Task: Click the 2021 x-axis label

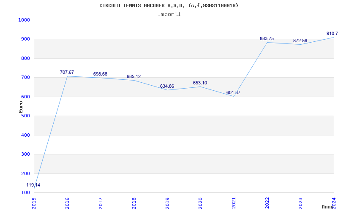Action: 234,203
